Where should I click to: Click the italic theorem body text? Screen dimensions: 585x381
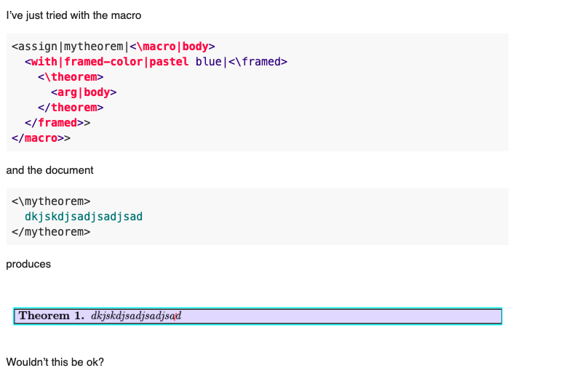coord(136,316)
